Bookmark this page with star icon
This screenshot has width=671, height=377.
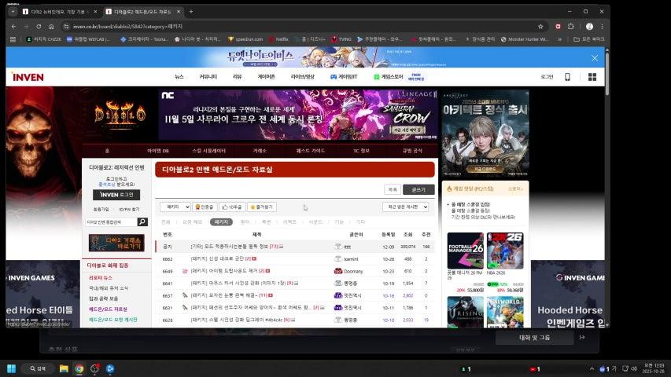point(544,26)
